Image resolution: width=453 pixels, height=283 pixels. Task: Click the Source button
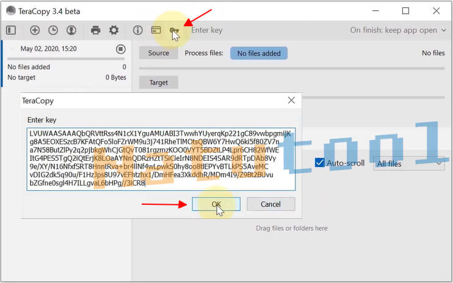[159, 53]
